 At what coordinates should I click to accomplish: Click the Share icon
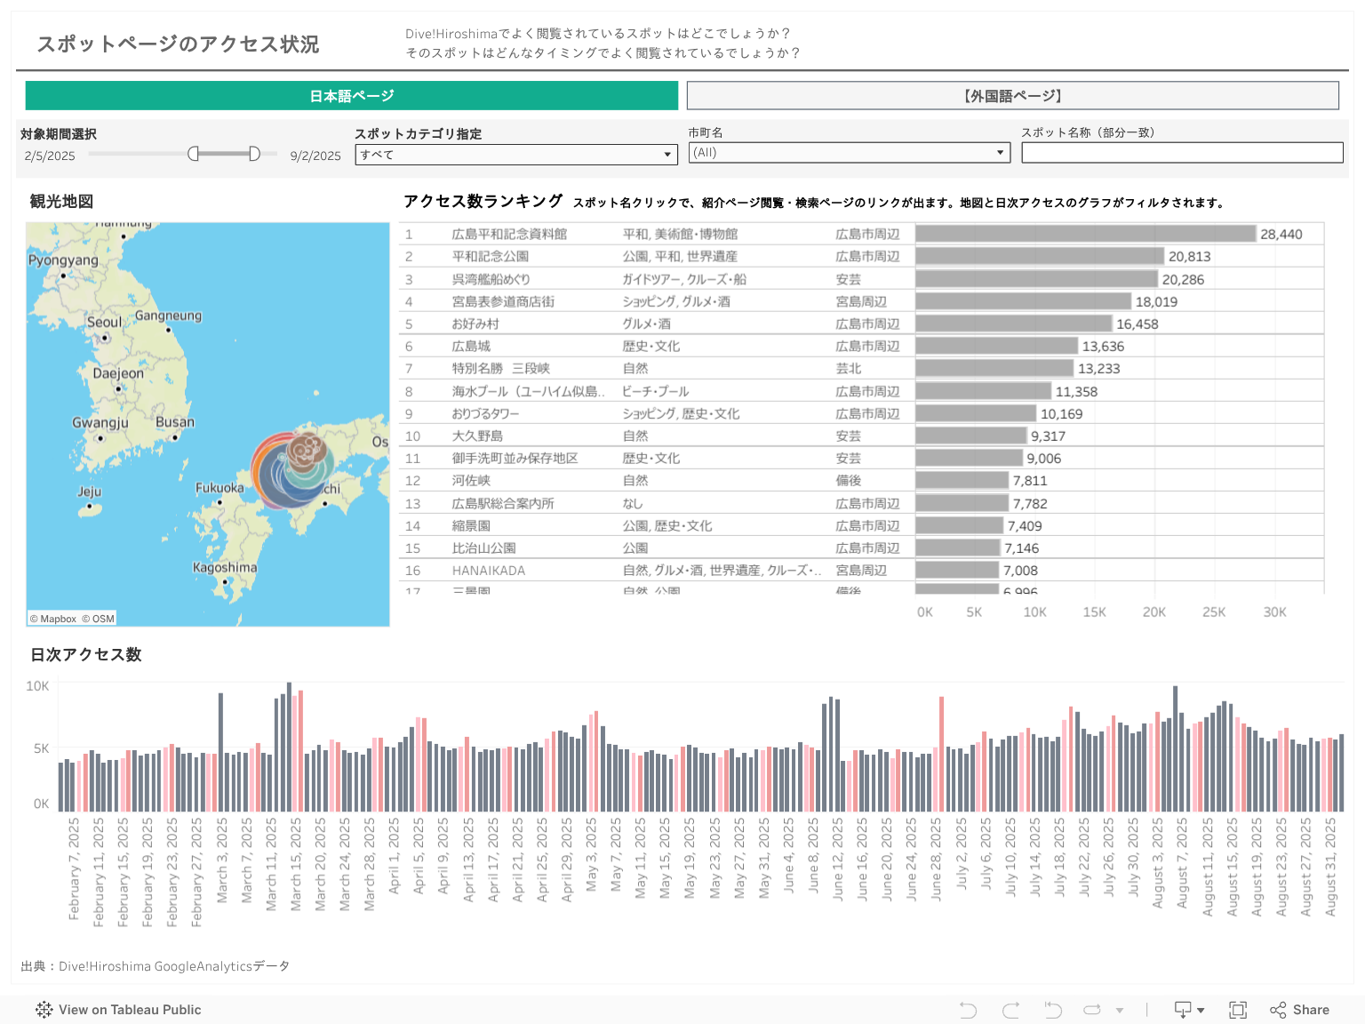[x=1299, y=1010]
